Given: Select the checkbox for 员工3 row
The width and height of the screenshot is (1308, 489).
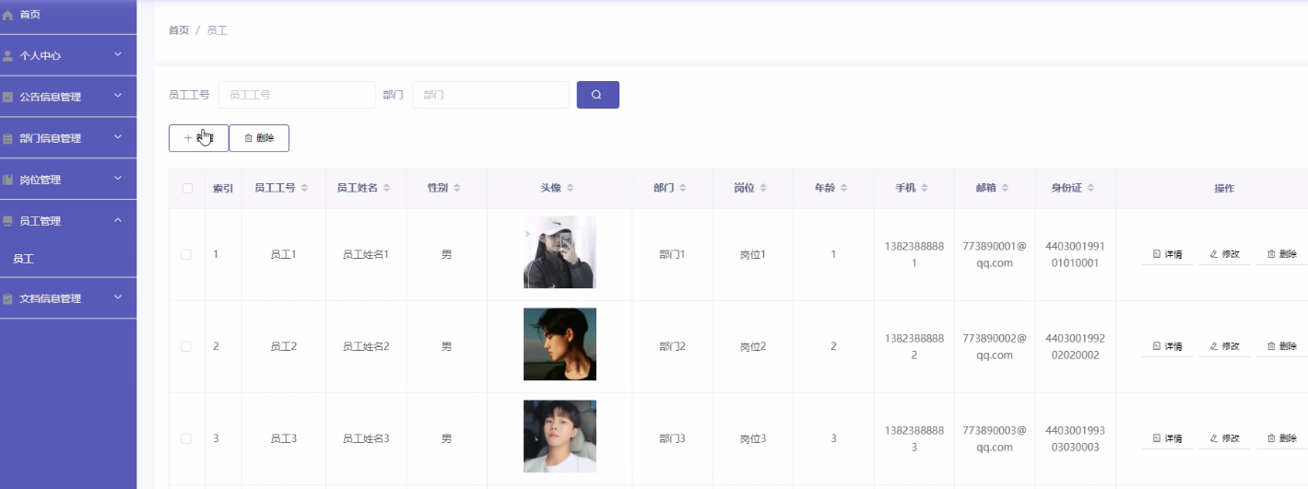Looking at the screenshot, I should (x=186, y=438).
